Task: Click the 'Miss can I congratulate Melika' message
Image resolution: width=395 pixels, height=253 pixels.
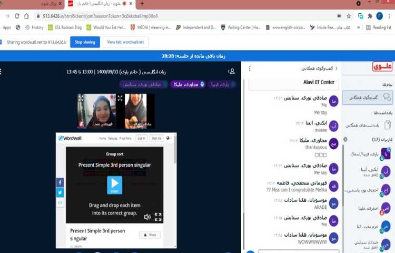Action: pyautogui.click(x=296, y=190)
